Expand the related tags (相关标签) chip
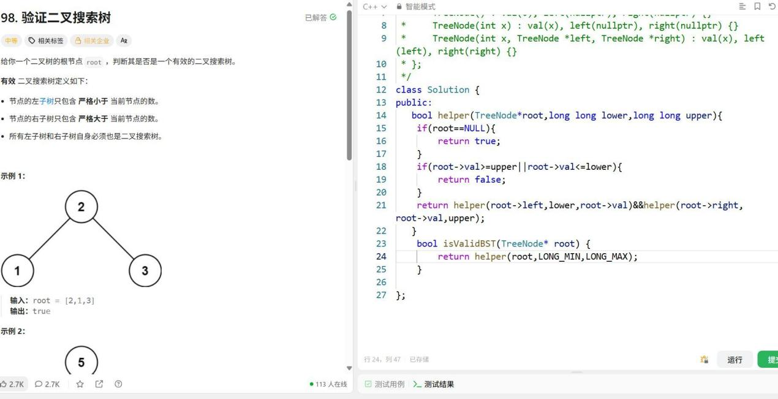Screen dimensions: 778x399 (47, 41)
